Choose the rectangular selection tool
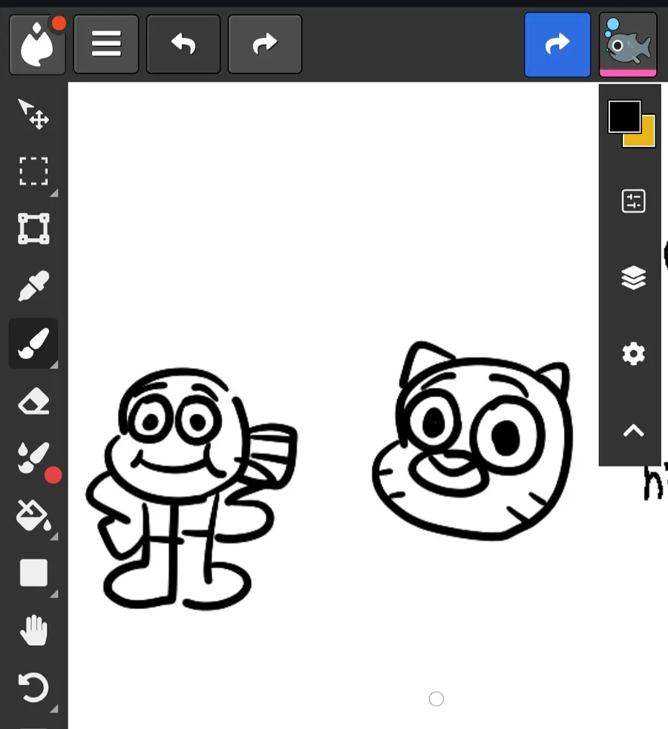The height and width of the screenshot is (729, 668). click(33, 171)
